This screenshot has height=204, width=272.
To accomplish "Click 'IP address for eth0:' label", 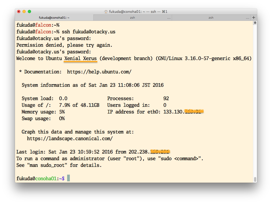I will (x=134, y=112).
